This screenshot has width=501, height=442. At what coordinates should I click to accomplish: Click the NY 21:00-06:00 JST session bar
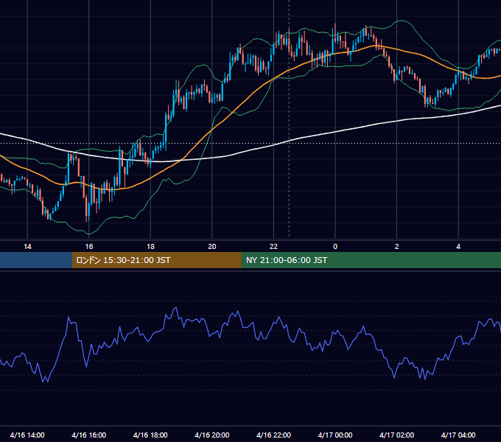coord(371,260)
